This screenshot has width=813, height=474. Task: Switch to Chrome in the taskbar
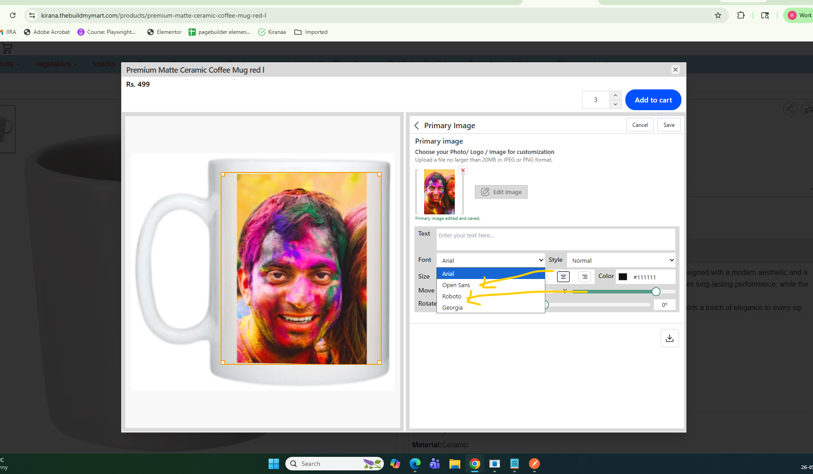point(475,464)
